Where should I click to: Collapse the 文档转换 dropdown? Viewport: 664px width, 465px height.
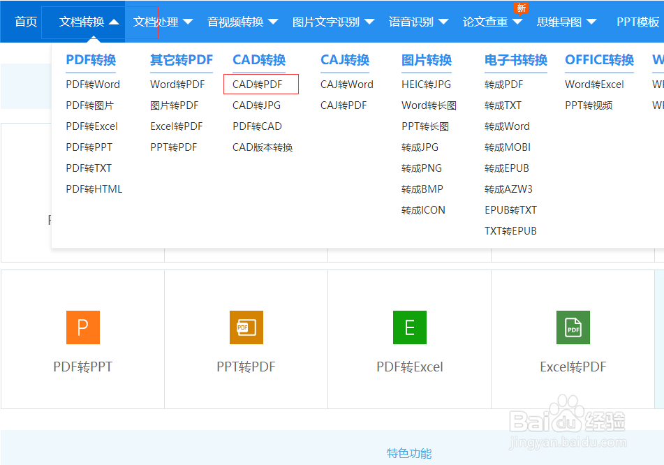tap(82, 22)
